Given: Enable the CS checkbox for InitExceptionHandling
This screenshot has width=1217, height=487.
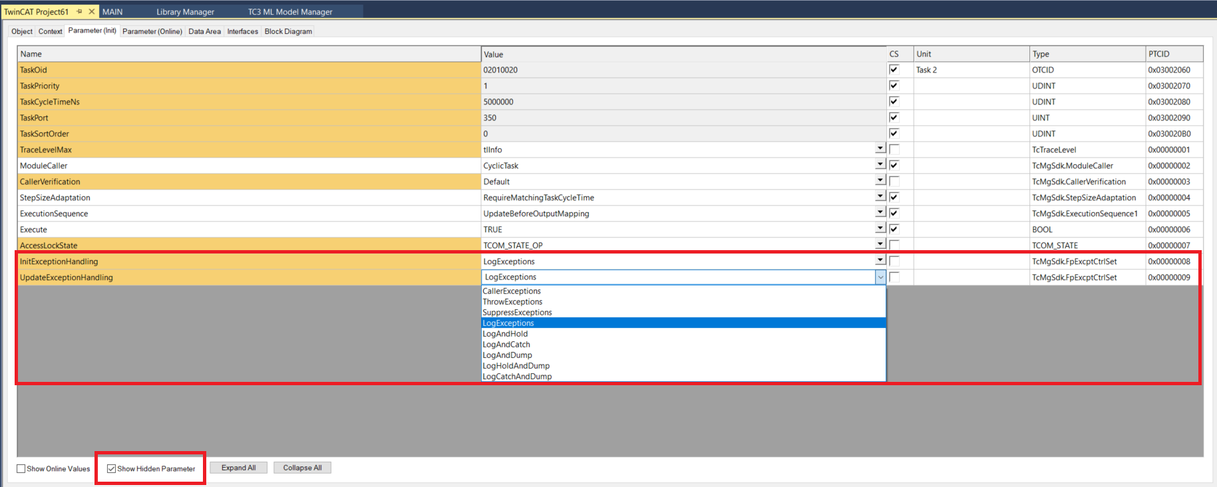Looking at the screenshot, I should (x=894, y=261).
